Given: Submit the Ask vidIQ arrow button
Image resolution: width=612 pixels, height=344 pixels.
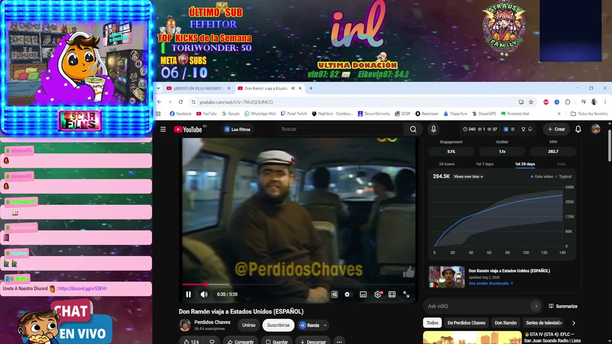Looking at the screenshot, I should 536,306.
